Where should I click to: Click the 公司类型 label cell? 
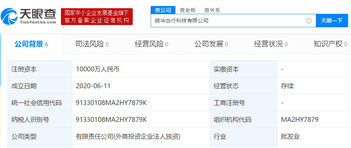tap(40, 136)
